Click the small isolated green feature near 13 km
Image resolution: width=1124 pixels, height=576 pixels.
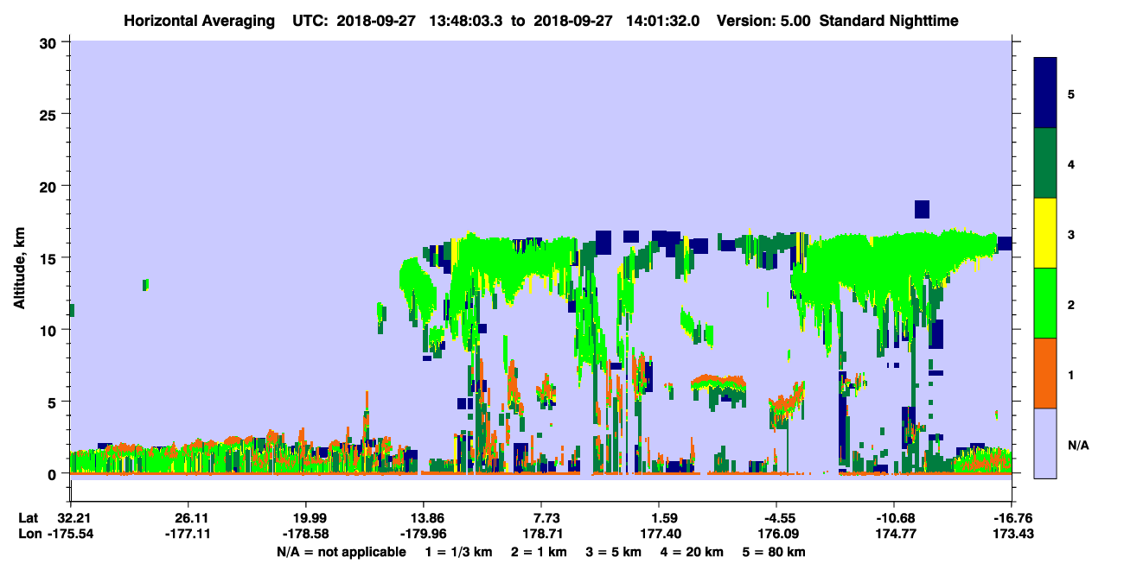point(145,284)
